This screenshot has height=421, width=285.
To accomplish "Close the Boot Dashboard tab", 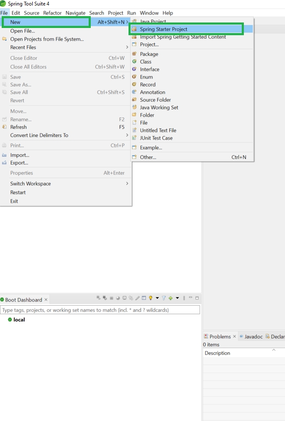I will pos(46,300).
